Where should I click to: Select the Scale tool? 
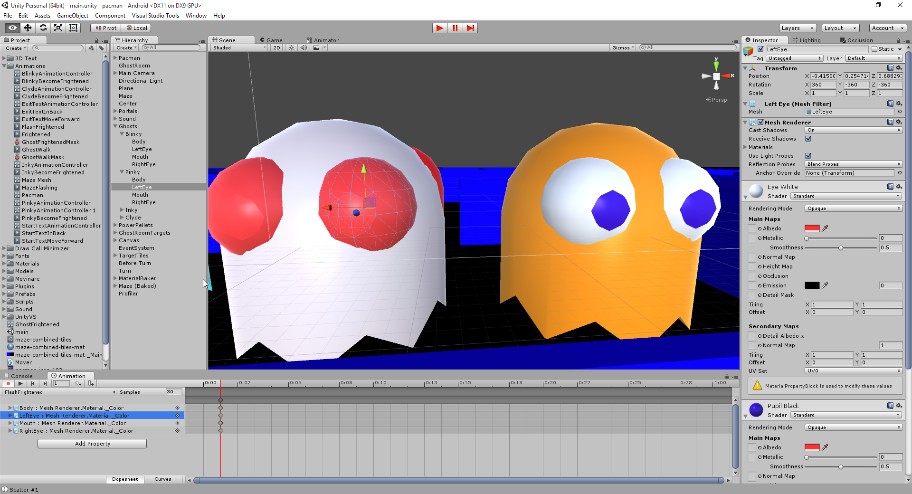point(58,28)
